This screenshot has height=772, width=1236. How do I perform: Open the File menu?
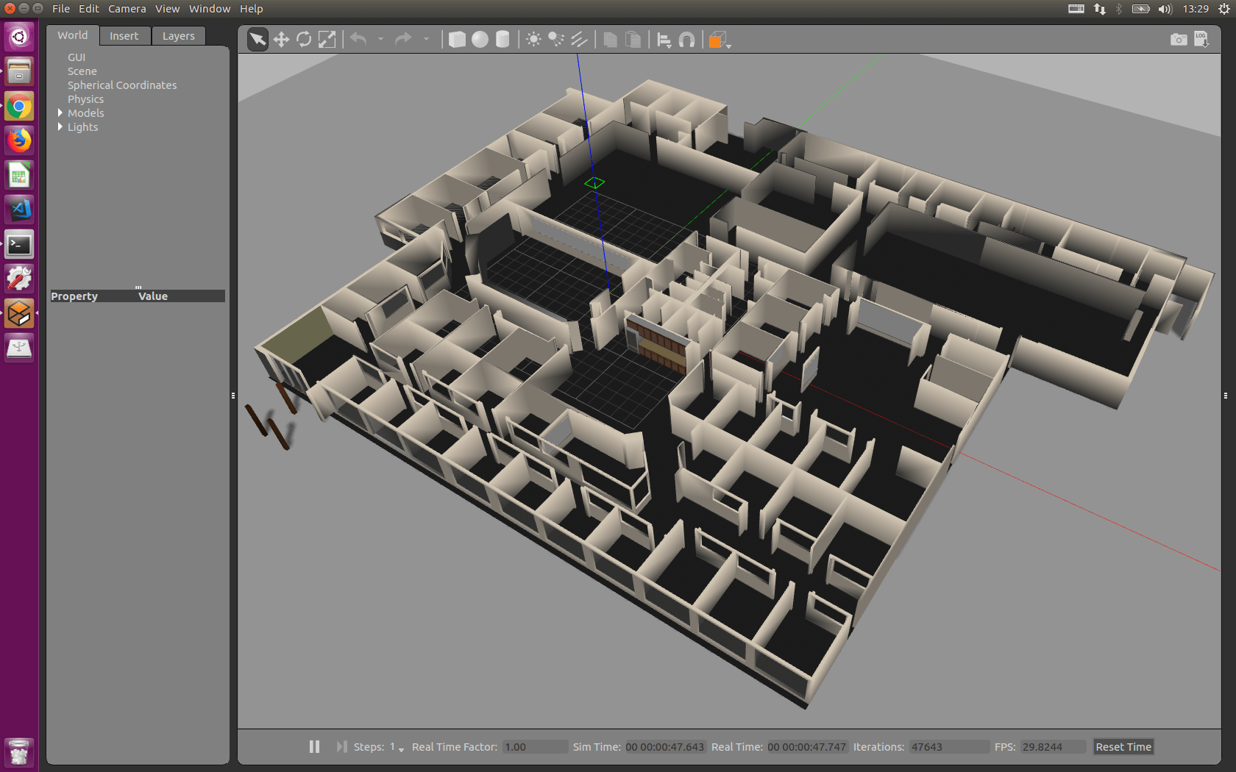61,9
